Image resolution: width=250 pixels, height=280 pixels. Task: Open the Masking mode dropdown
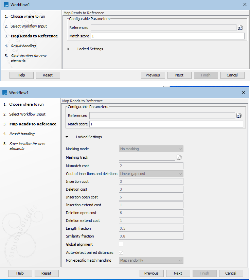pyautogui.click(x=151, y=149)
